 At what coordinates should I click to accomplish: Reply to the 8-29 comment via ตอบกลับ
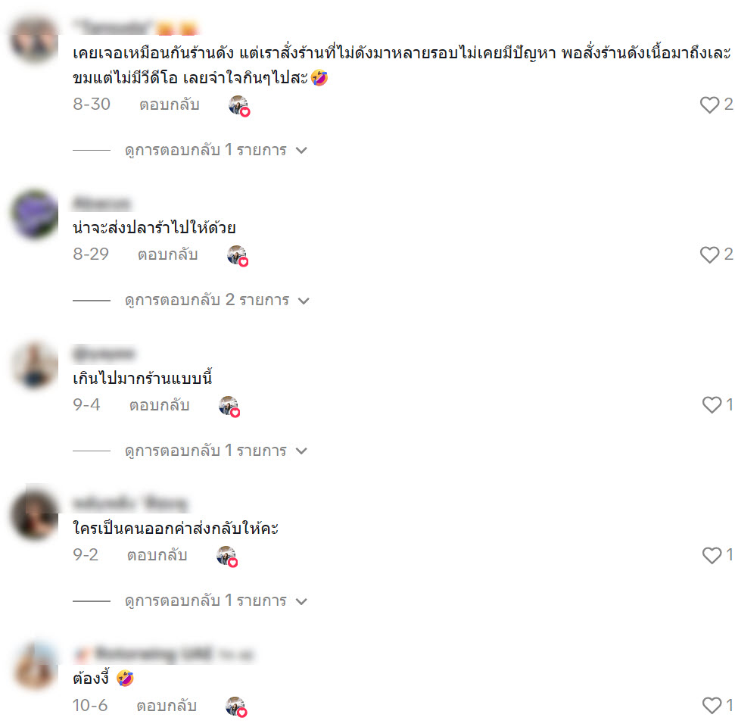point(167,254)
